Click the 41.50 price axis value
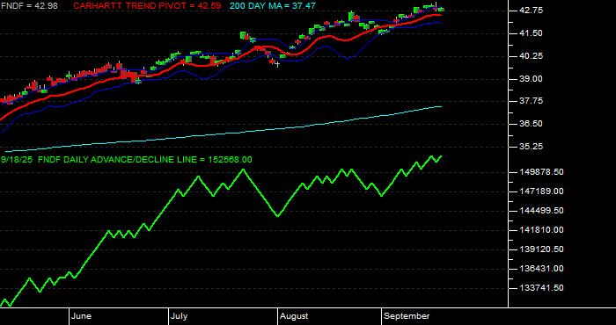Image resolution: width=616 pixels, height=325 pixels. [531, 33]
